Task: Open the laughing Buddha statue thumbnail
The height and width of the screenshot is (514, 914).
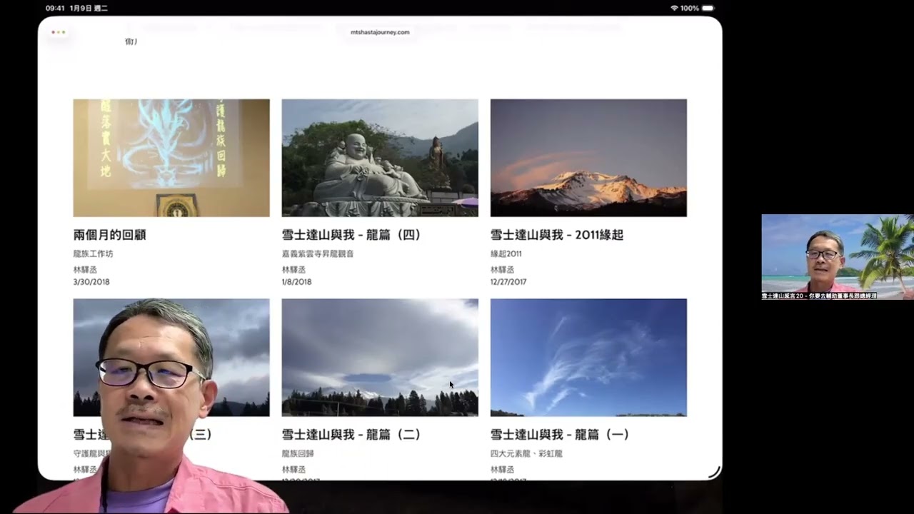Action: pos(380,158)
